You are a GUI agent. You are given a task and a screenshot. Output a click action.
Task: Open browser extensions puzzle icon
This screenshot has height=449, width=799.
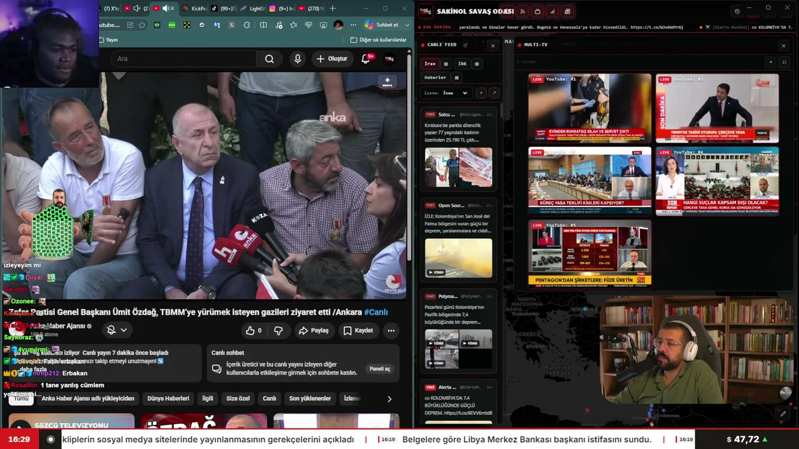[x=247, y=25]
